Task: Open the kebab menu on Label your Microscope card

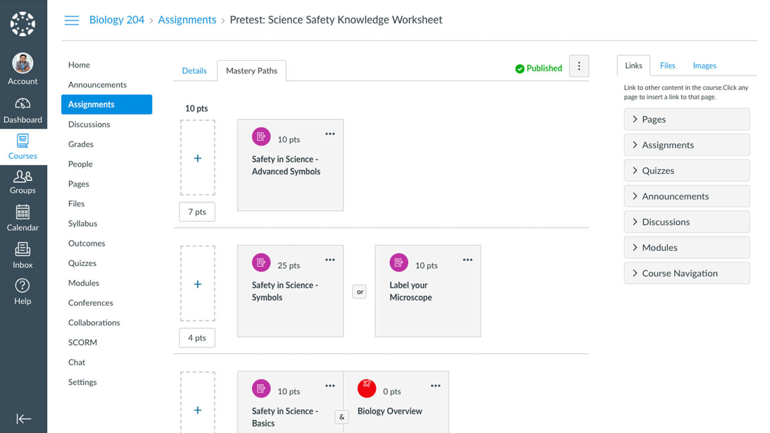Action: tap(468, 260)
